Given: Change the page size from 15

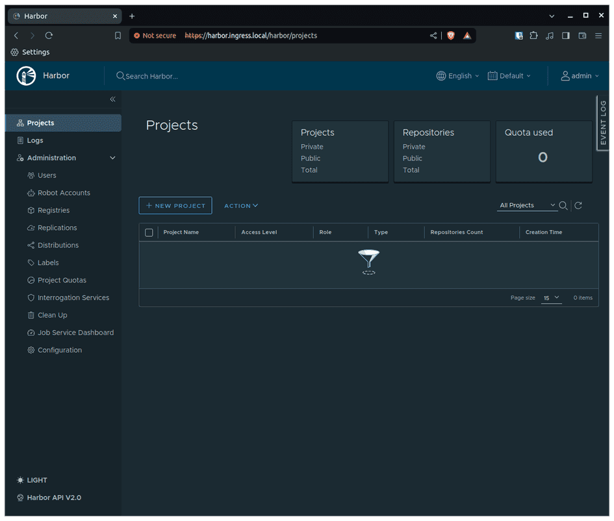Looking at the screenshot, I should point(552,298).
